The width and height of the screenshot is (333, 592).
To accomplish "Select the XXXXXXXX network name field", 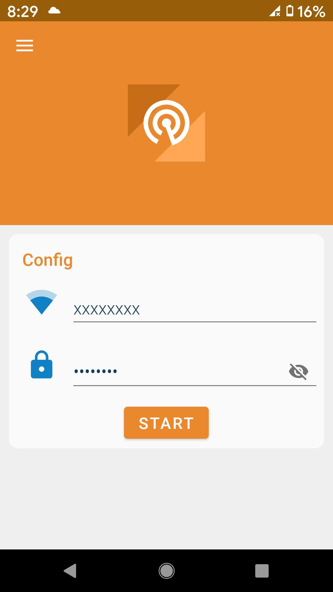I will click(x=195, y=310).
